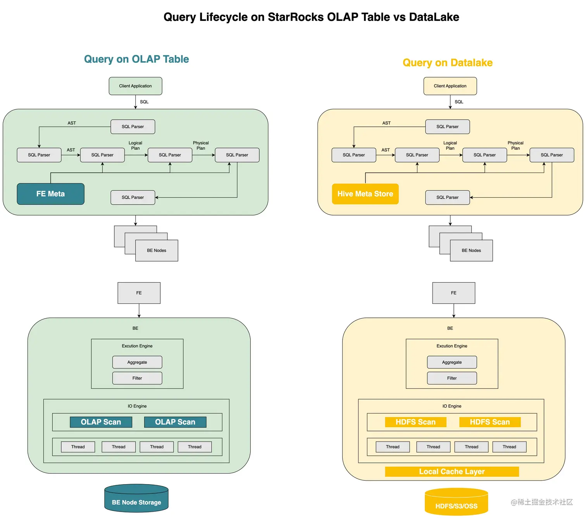Image resolution: width=586 pixels, height=519 pixels.
Task: Click the right OLAP Scan block
Action: (175, 422)
